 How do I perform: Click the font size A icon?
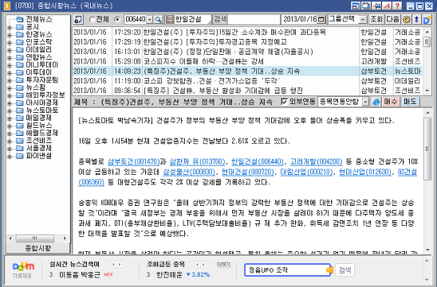[x=387, y=6]
